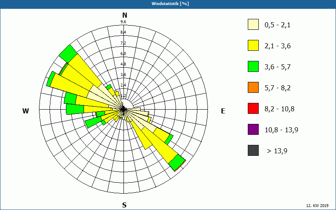Click the yellow 2,1 - 3,6 legend swatch

[x=253, y=45]
